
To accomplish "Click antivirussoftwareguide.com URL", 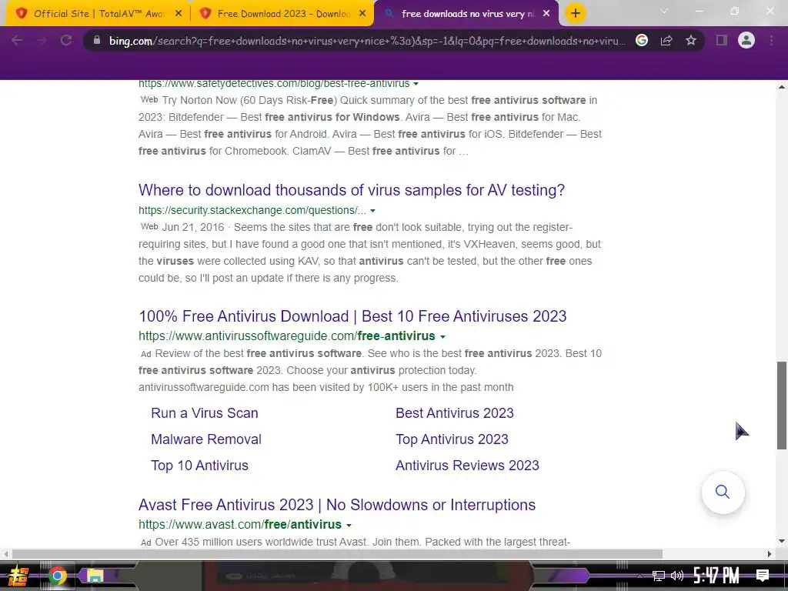I will [287, 336].
